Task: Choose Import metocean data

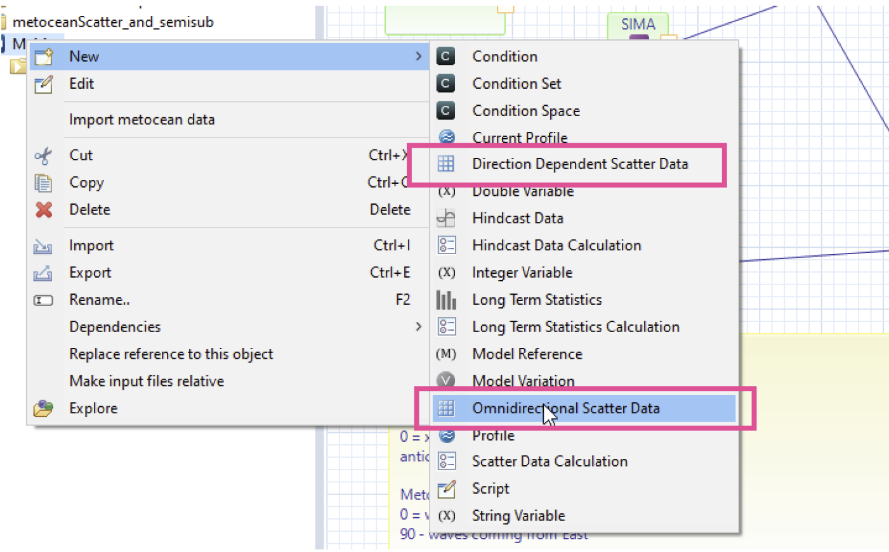Action: 142,120
